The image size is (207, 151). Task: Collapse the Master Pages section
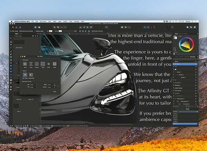(14, 36)
